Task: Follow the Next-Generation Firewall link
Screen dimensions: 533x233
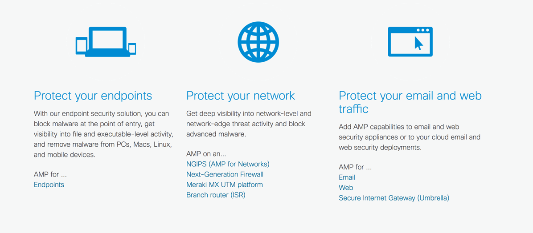Action: pos(225,174)
